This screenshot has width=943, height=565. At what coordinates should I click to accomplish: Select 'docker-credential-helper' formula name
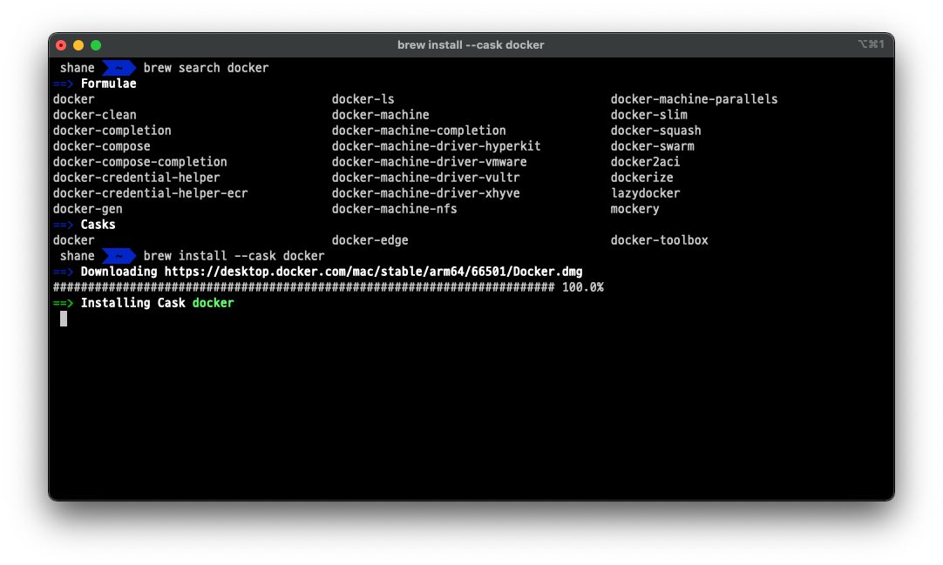137,177
